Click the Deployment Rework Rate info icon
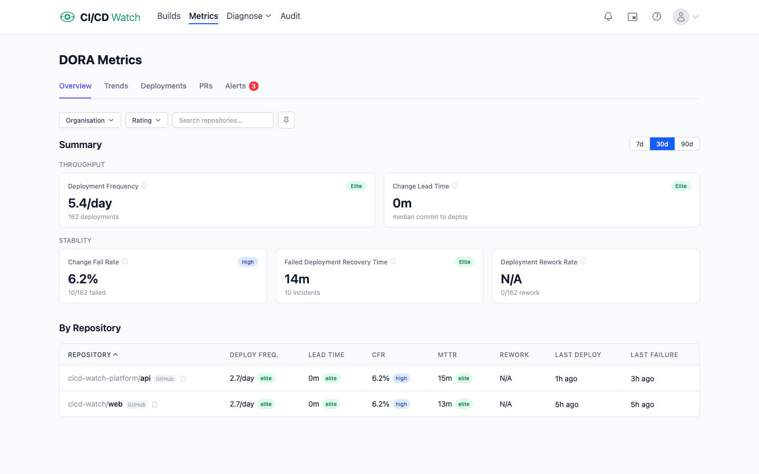The height and width of the screenshot is (474, 759). [x=583, y=261]
